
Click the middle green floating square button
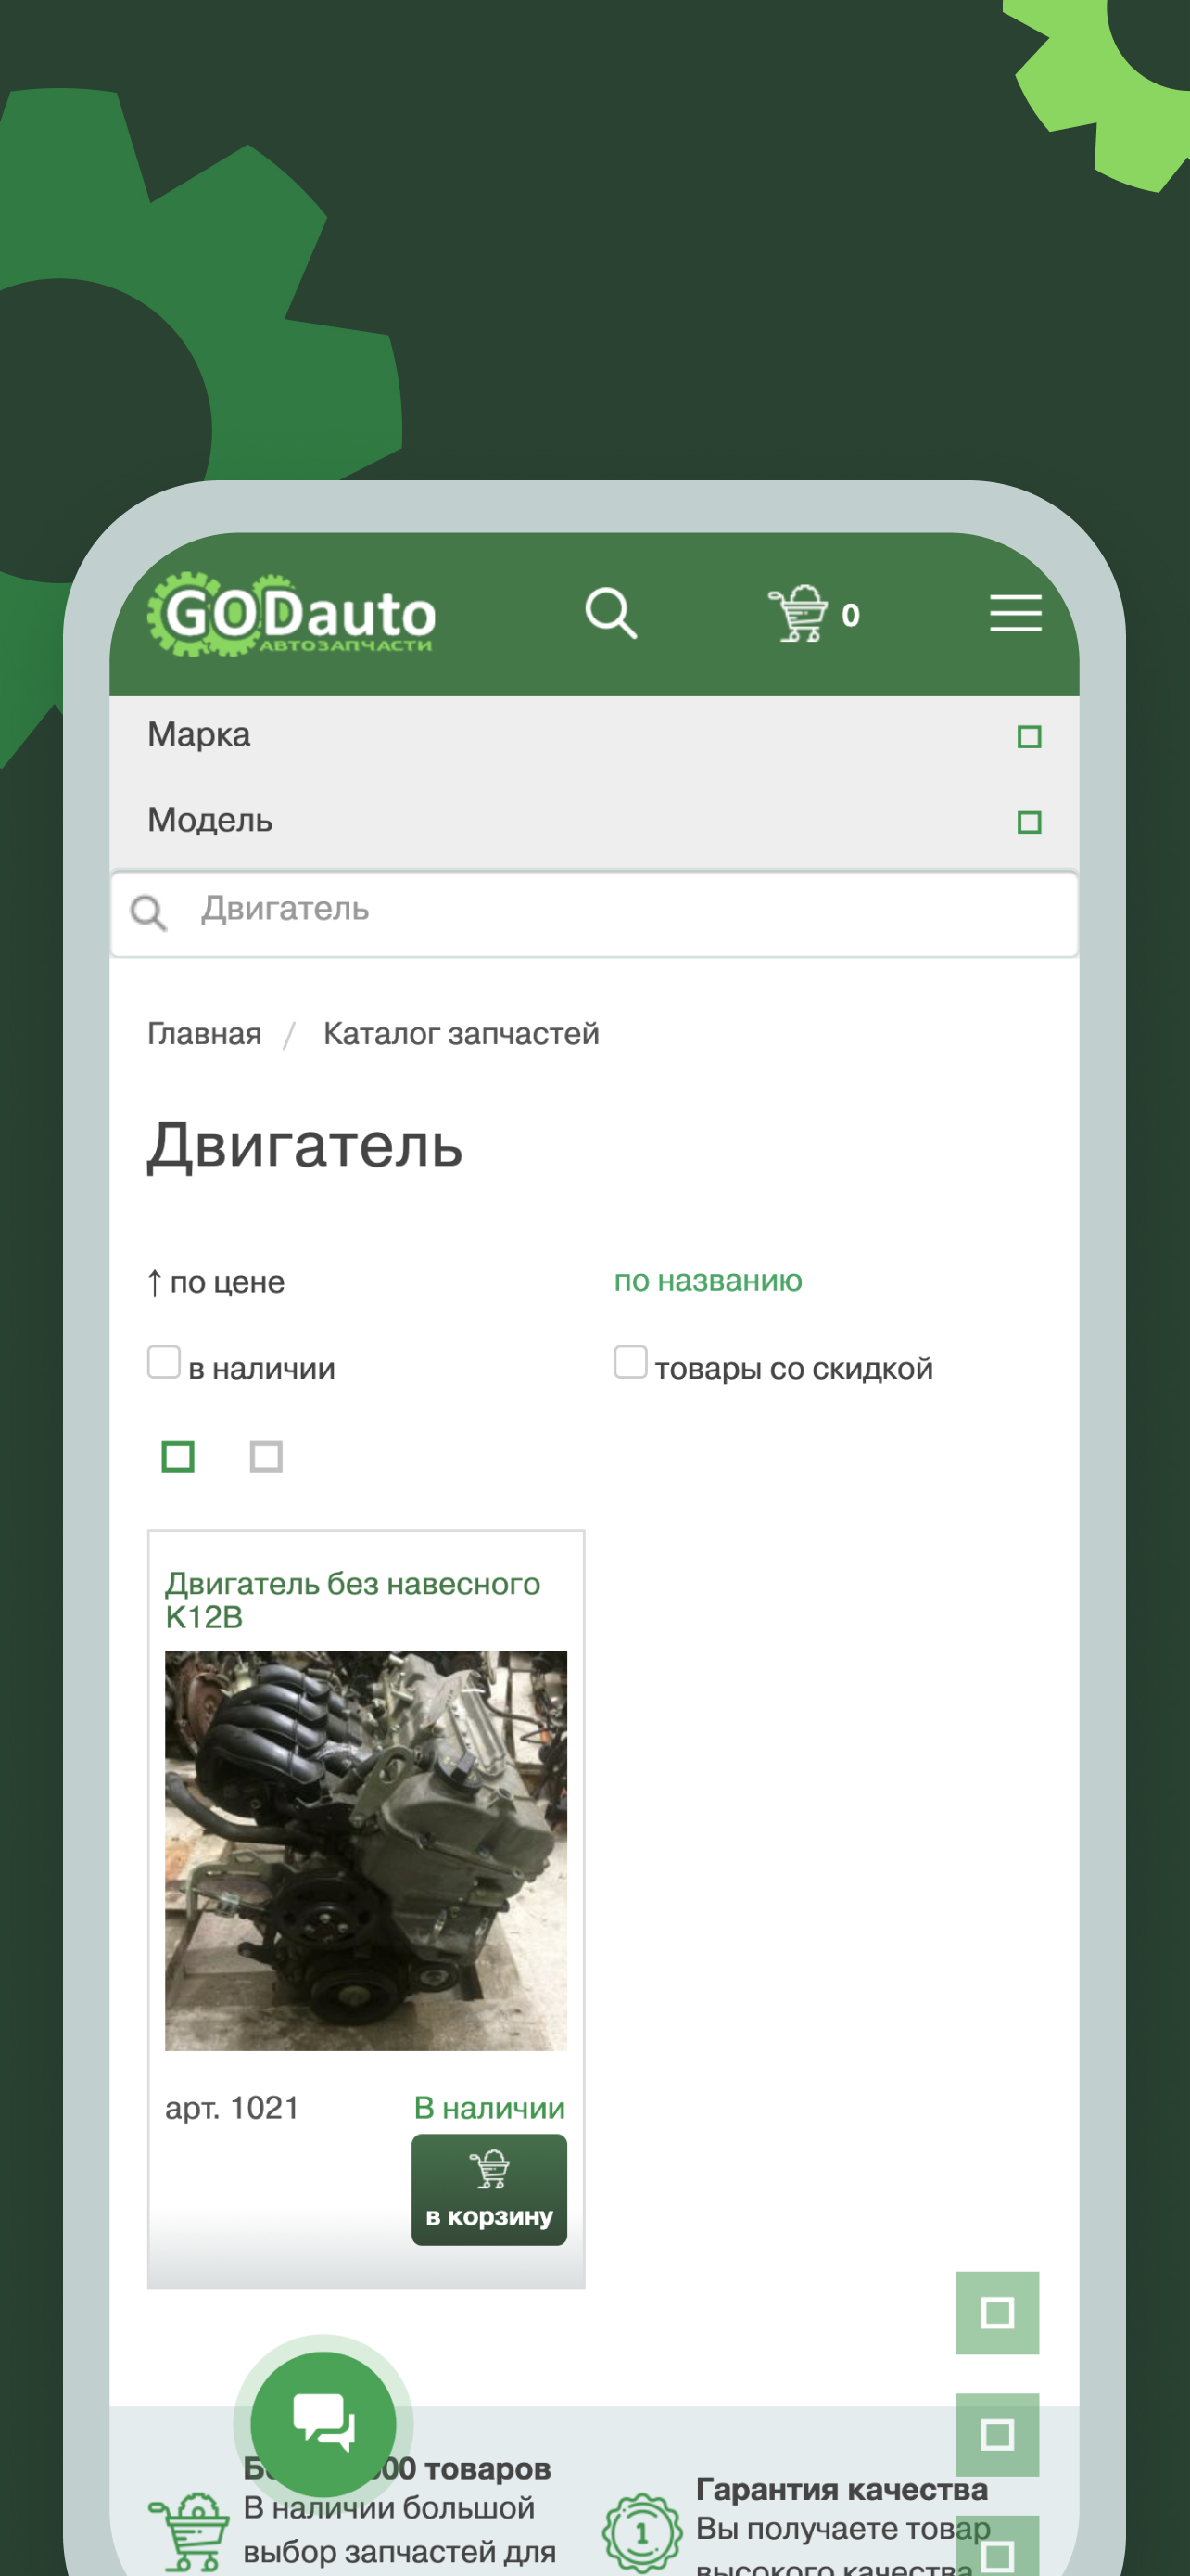997,2434
